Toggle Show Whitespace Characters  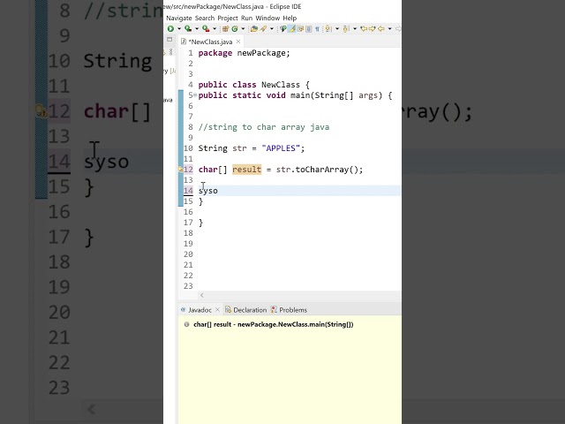[317, 29]
